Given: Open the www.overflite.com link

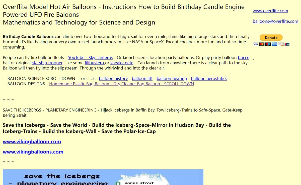Looking at the screenshot, I should coord(270,11).
